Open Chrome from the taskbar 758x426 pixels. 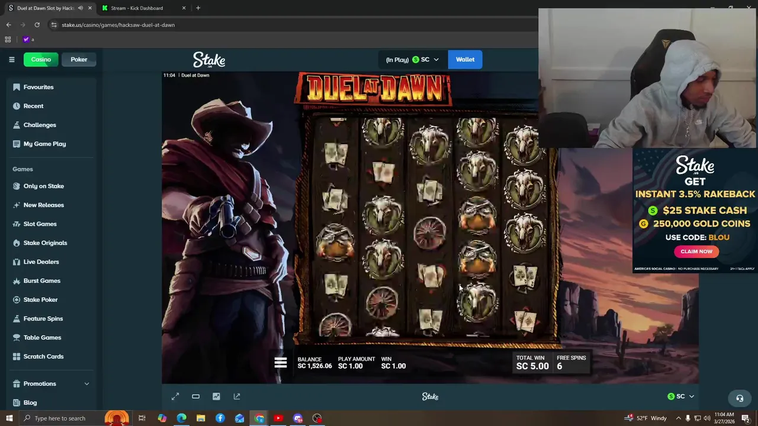259,418
